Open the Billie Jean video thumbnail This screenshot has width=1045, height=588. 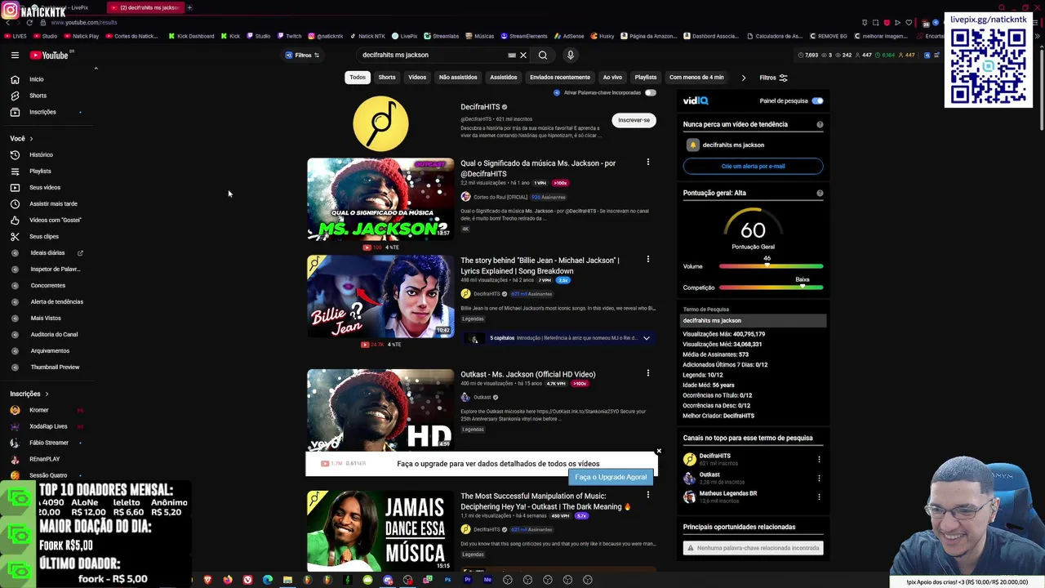(380, 296)
